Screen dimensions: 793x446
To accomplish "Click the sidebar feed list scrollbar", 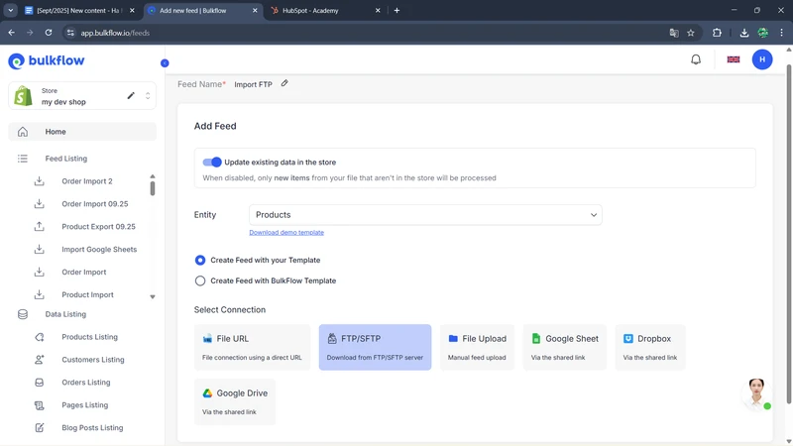I will click(153, 186).
